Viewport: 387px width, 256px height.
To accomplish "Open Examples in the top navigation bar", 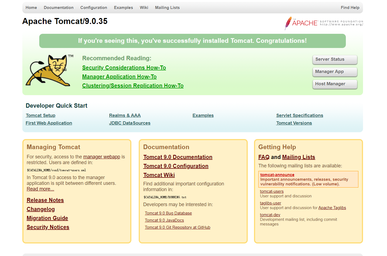I will pyautogui.click(x=123, y=8).
